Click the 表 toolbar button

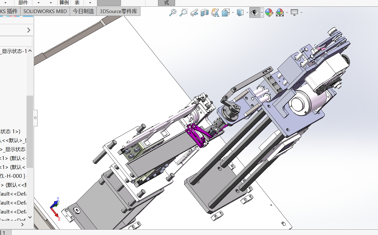click(77, 3)
